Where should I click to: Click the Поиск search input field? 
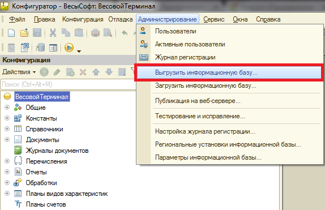point(69,84)
